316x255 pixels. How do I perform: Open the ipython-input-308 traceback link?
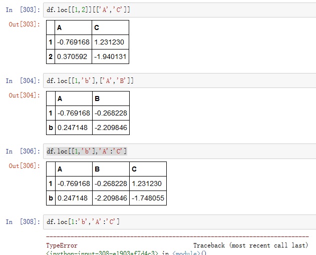tap(102, 253)
